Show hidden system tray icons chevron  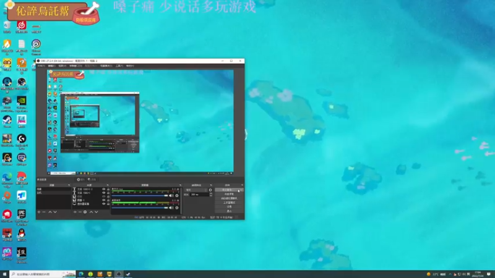[450, 274]
